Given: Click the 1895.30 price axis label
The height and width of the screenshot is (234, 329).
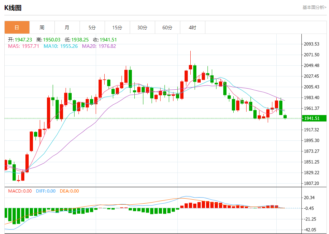Looking at the screenshot, I should [311, 140].
